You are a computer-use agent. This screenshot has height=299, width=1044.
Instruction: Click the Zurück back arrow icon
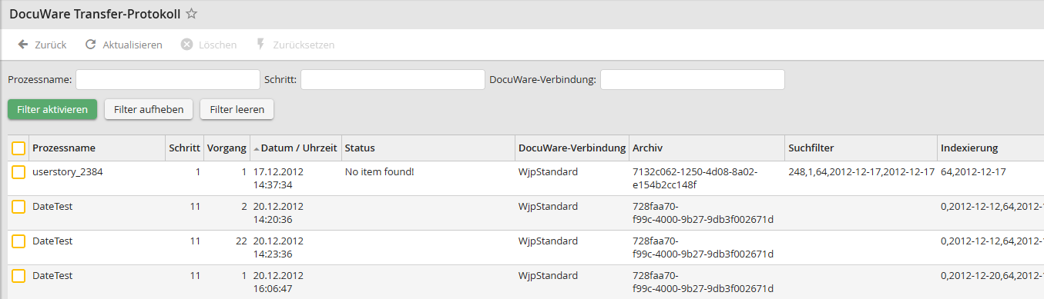coord(23,45)
